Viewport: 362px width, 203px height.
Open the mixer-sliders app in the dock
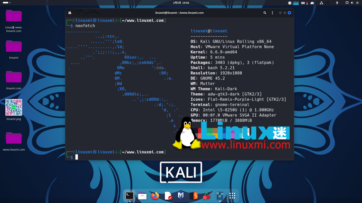point(220,196)
